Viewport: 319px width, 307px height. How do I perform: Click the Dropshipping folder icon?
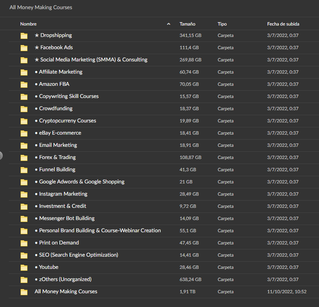(24, 36)
